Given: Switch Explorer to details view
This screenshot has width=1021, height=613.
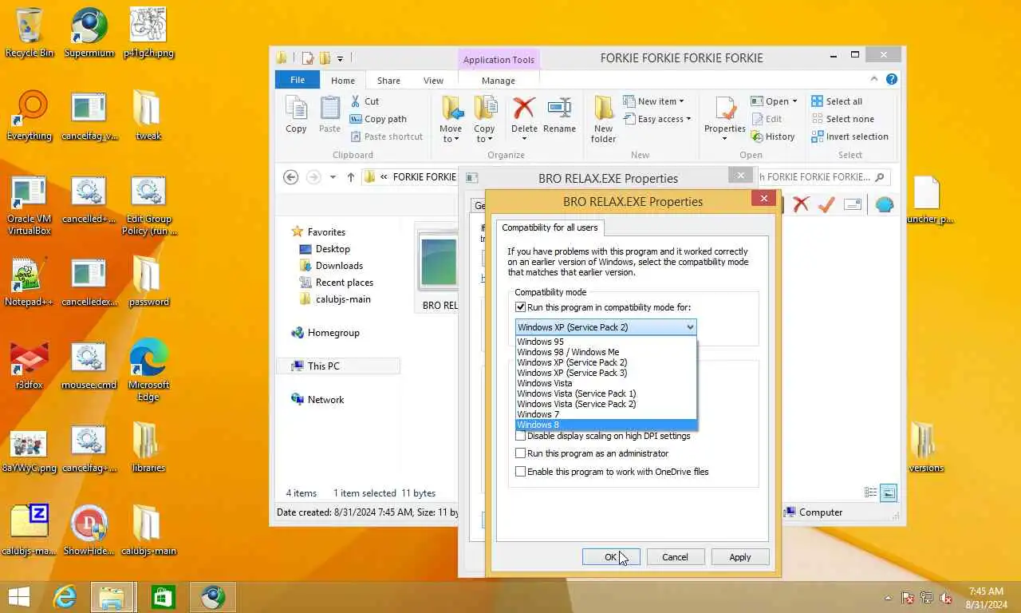Looking at the screenshot, I should 871,493.
